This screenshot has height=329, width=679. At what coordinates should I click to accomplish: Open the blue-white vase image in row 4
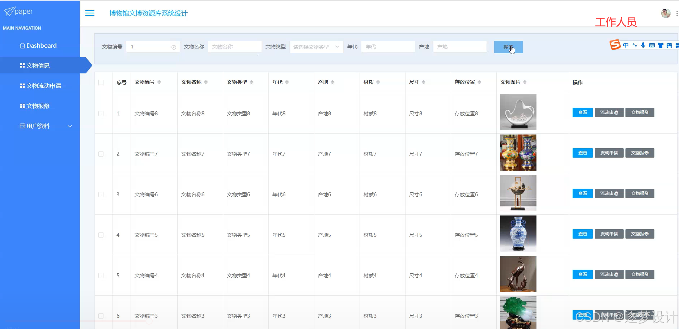tap(518, 234)
